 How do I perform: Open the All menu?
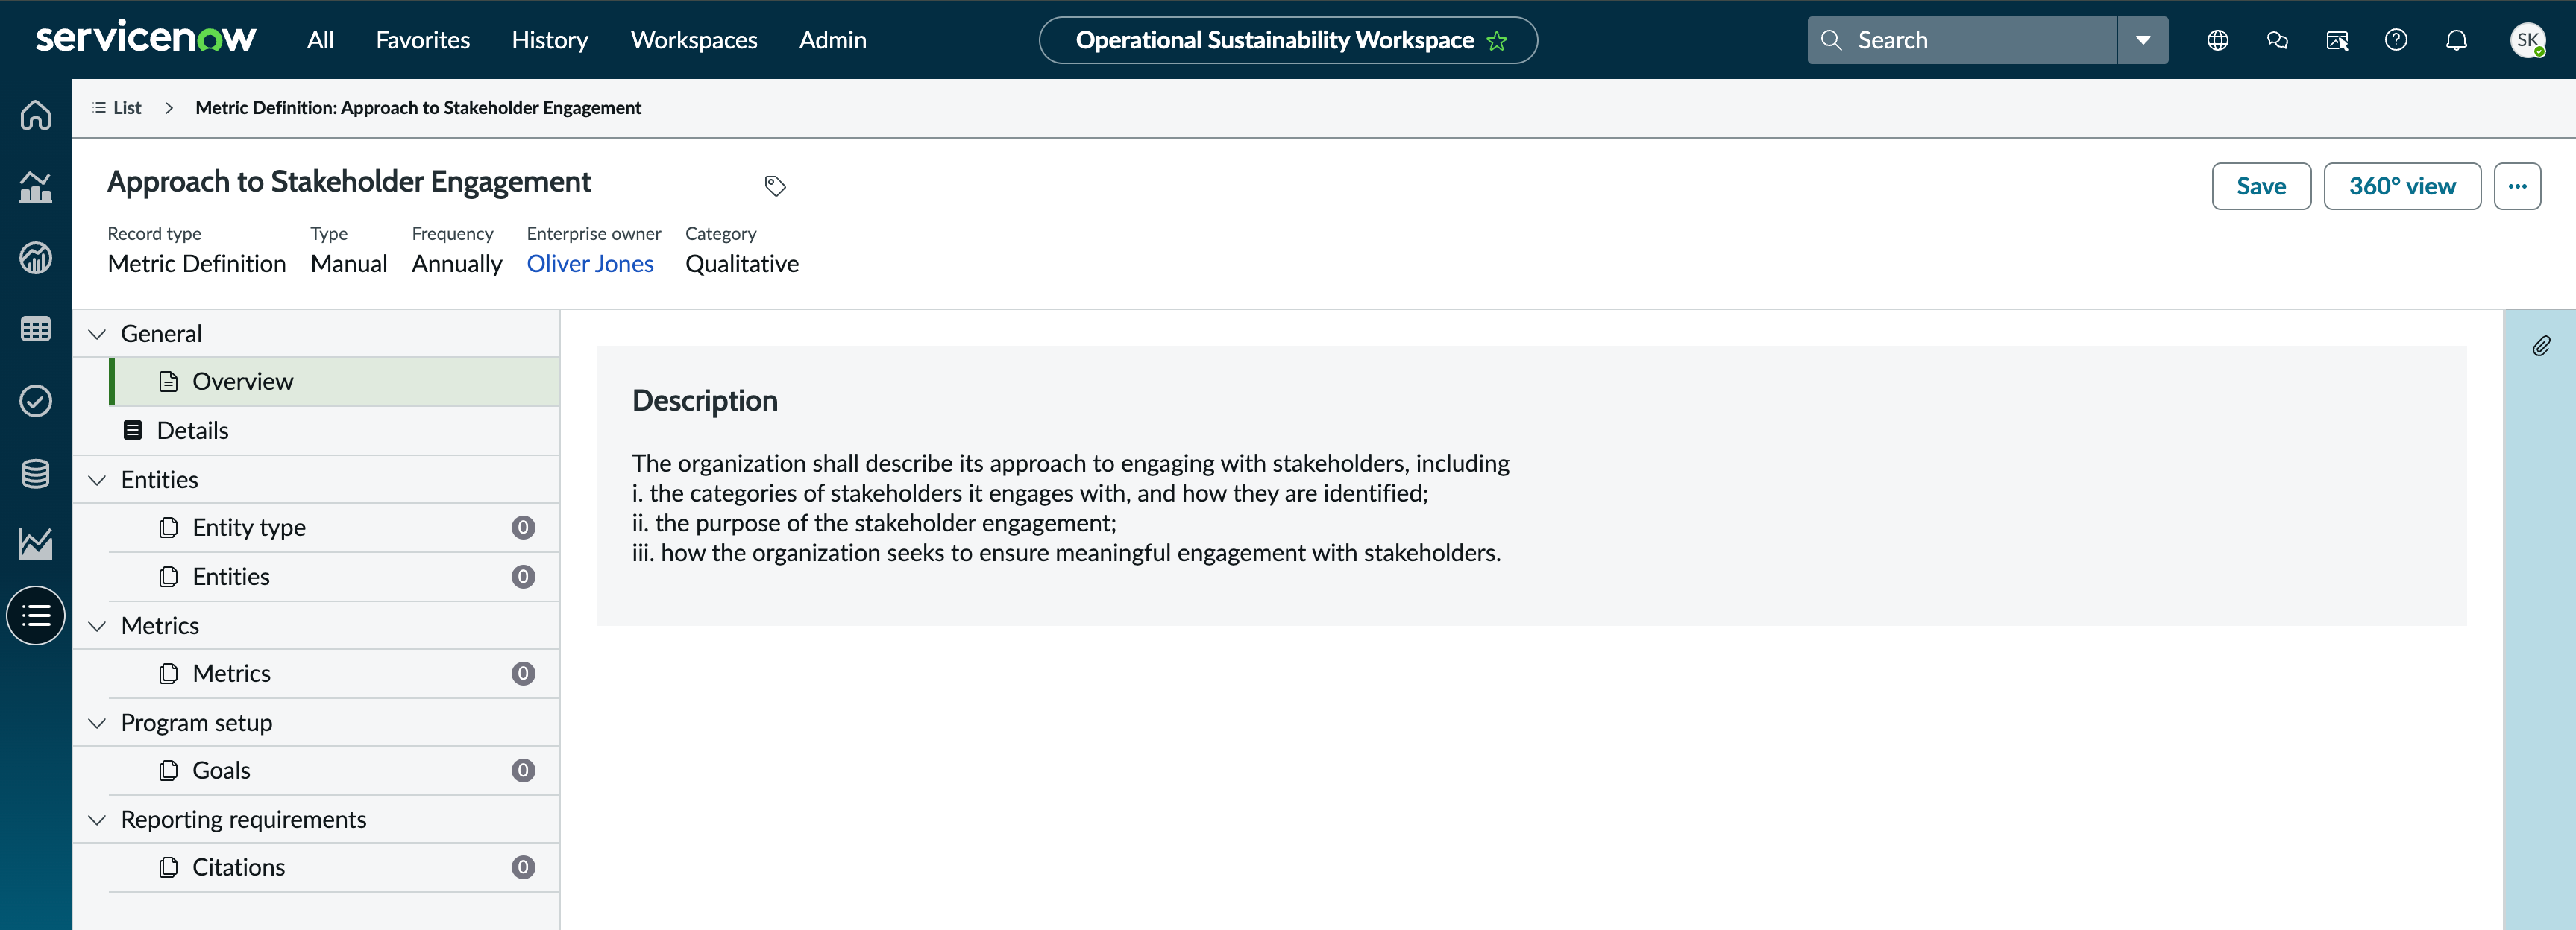coord(320,40)
